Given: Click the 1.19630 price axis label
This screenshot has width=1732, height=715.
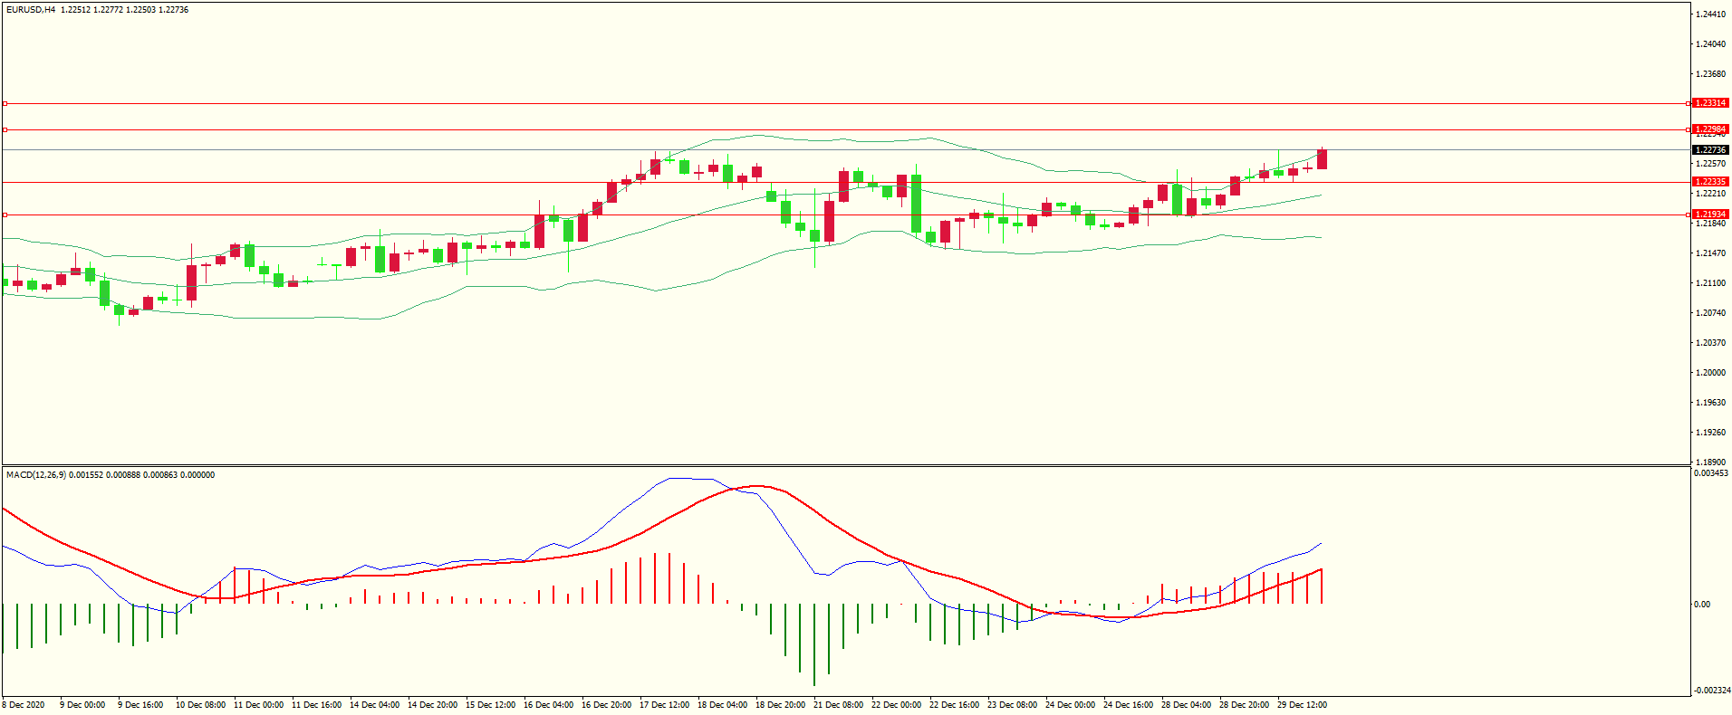Looking at the screenshot, I should [1710, 403].
